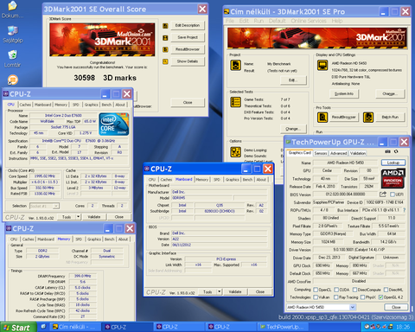Click the Lookup button in GPU-Z
The height and width of the screenshot is (332, 415).
click(x=393, y=163)
